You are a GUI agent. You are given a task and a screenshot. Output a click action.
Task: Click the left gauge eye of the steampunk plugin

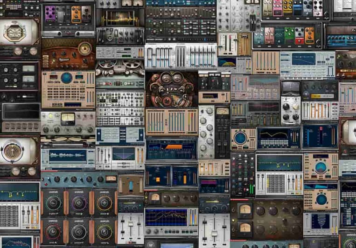166,79
